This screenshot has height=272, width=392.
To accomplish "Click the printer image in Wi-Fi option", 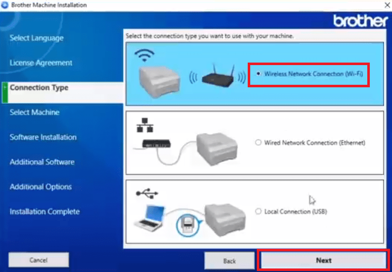I will click(159, 82).
